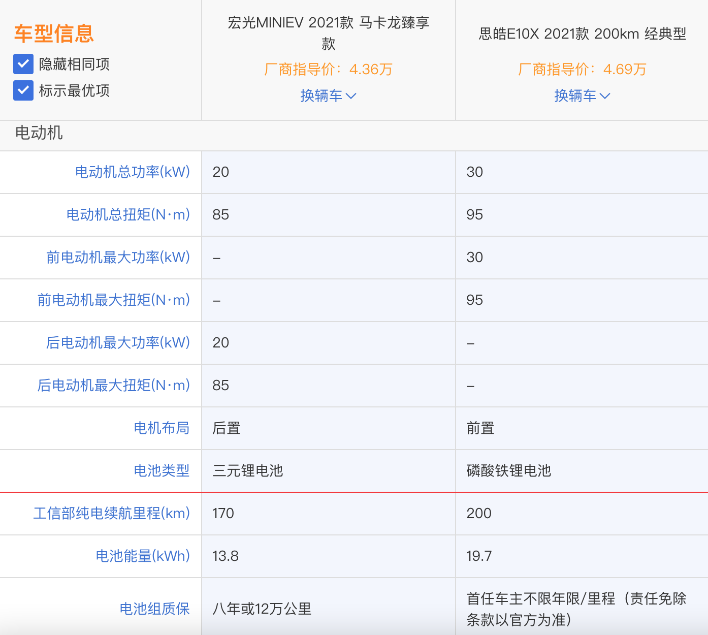Click the 电动机总扭矩(N·m) parameter link
The width and height of the screenshot is (708, 635).
tap(128, 214)
